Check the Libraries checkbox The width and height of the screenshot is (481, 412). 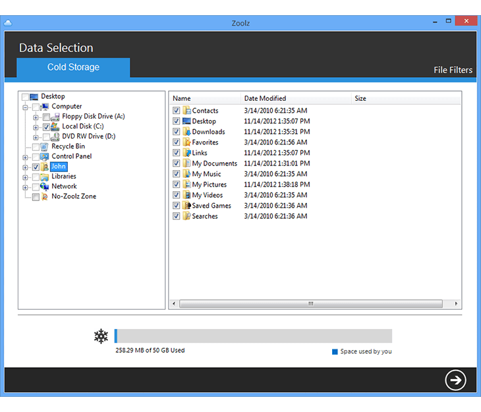tap(36, 177)
